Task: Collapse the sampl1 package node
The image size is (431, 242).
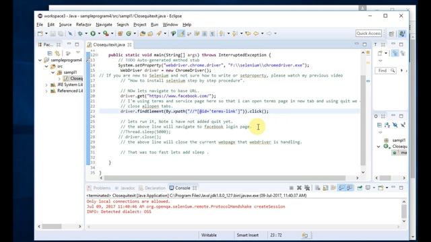Action: pyautogui.click(x=53, y=72)
